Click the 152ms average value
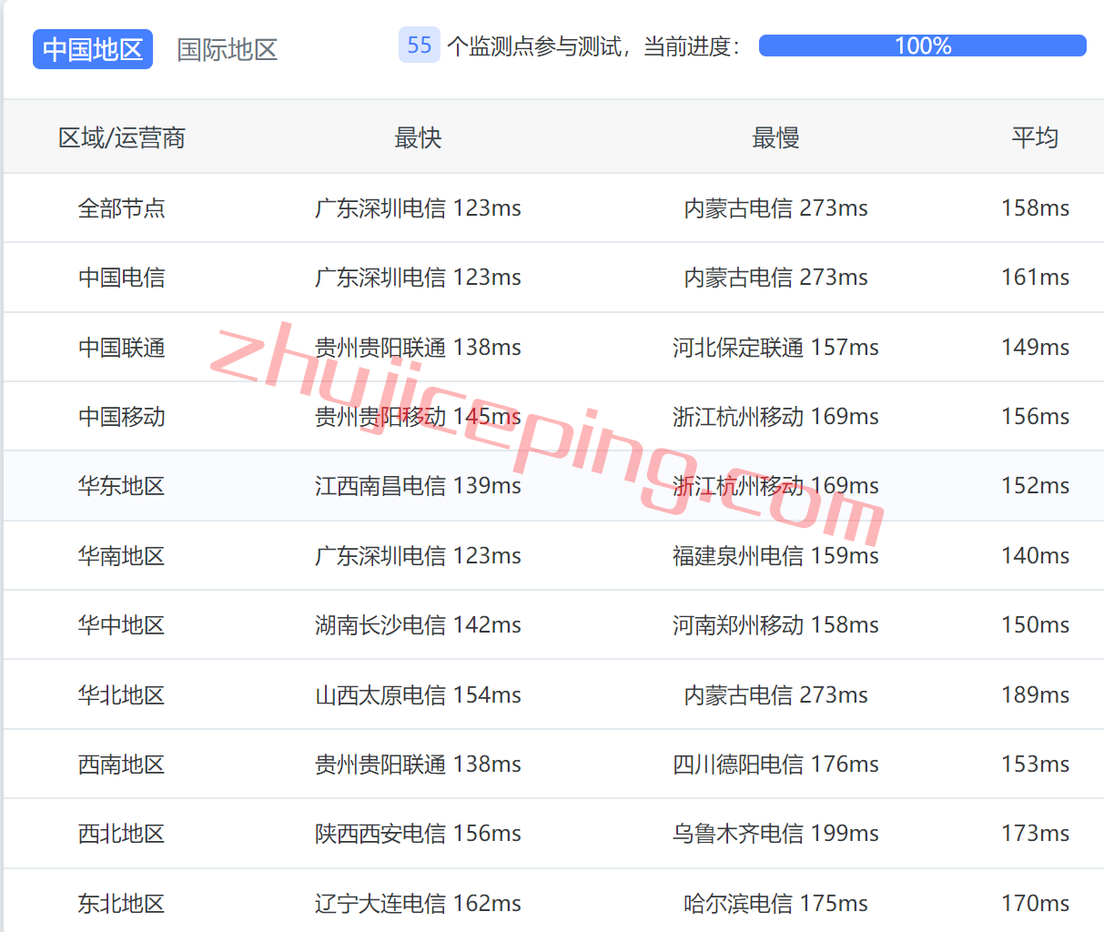This screenshot has height=932, width=1104. [x=1035, y=485]
